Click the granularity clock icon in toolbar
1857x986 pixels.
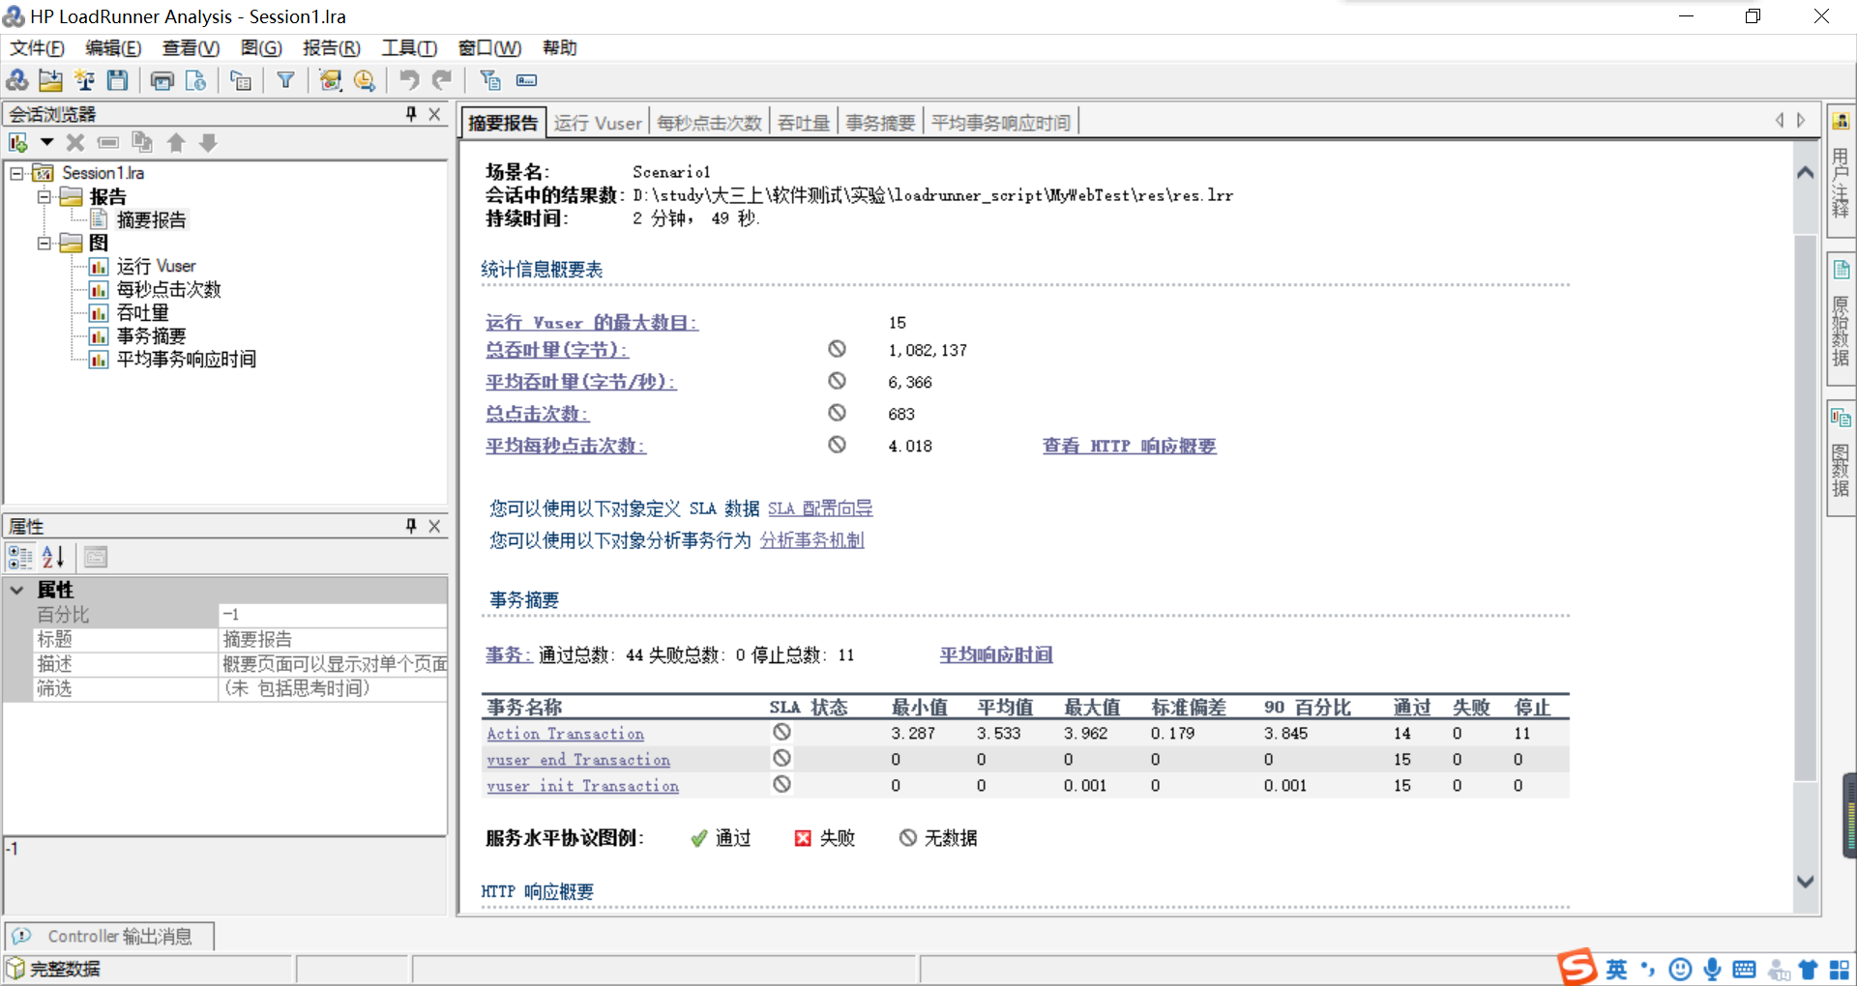click(x=364, y=80)
